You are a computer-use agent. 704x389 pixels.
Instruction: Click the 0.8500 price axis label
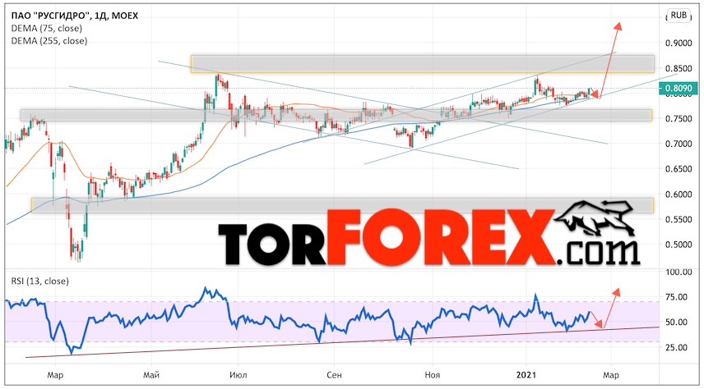678,69
